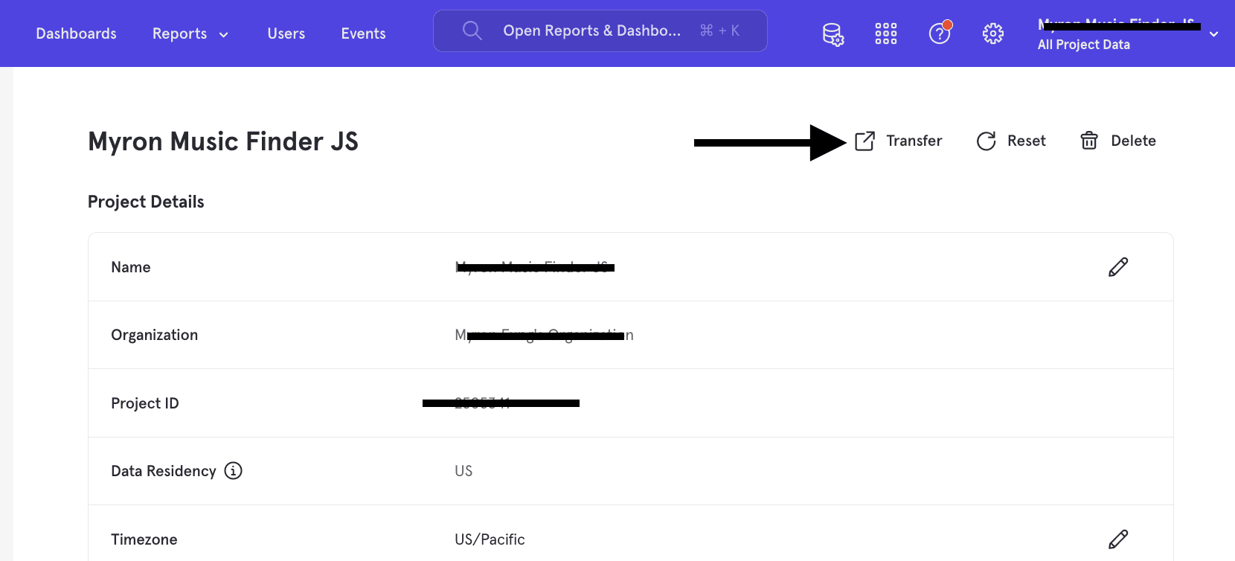This screenshot has width=1235, height=561.
Task: Expand the Reports dropdown
Action: (x=190, y=33)
